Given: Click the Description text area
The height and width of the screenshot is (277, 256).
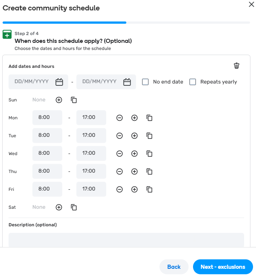Looking at the screenshot, I should [x=126, y=239].
